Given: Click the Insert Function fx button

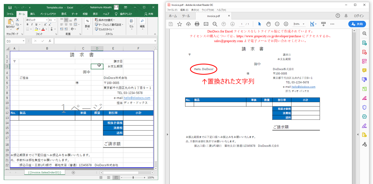Looking at the screenshot, I should pyautogui.click(x=50, y=41).
